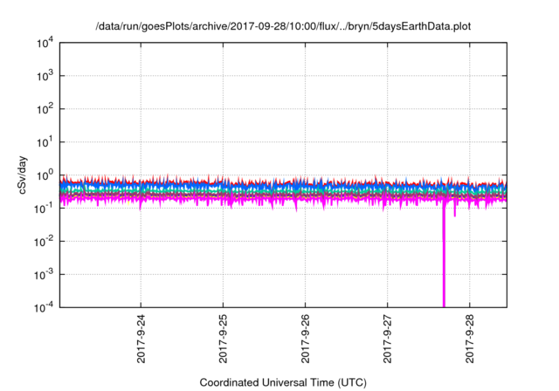Click the magenta spike dropping to 10^-4
The height and width of the screenshot is (391, 559).
(x=444, y=257)
